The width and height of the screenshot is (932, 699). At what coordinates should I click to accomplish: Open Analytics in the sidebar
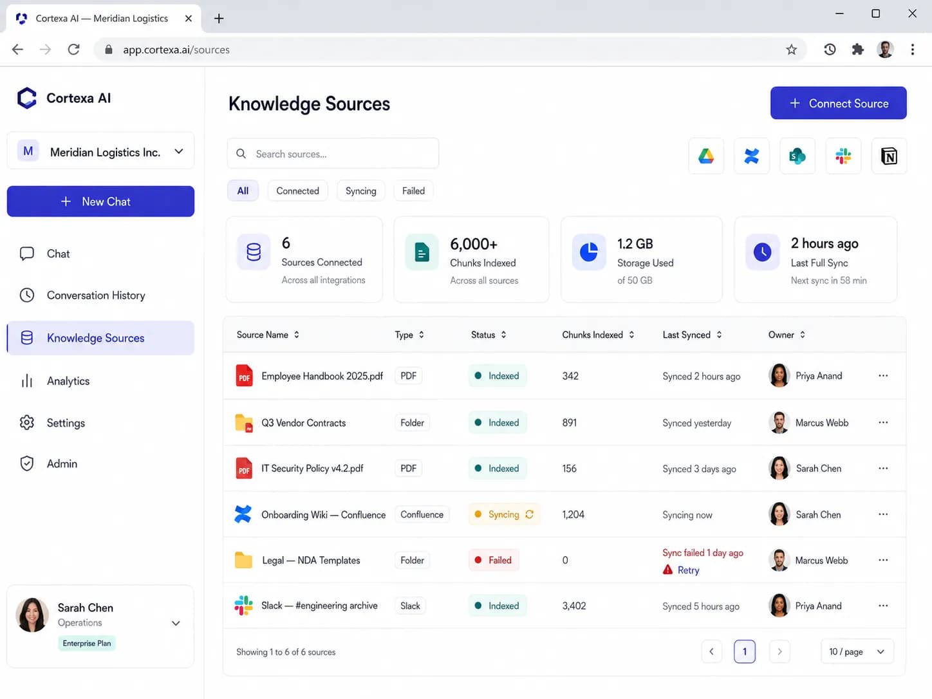point(100,381)
